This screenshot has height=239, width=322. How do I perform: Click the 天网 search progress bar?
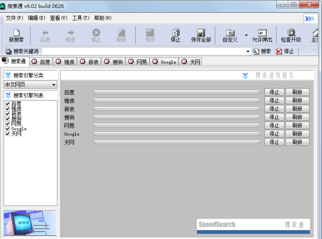coord(177,142)
